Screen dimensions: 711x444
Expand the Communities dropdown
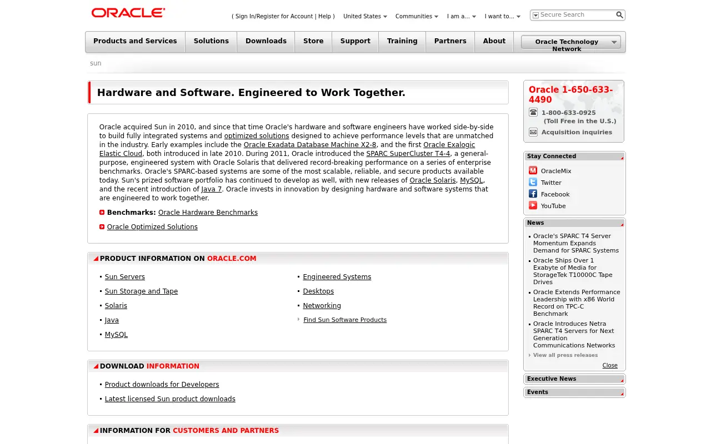click(417, 16)
